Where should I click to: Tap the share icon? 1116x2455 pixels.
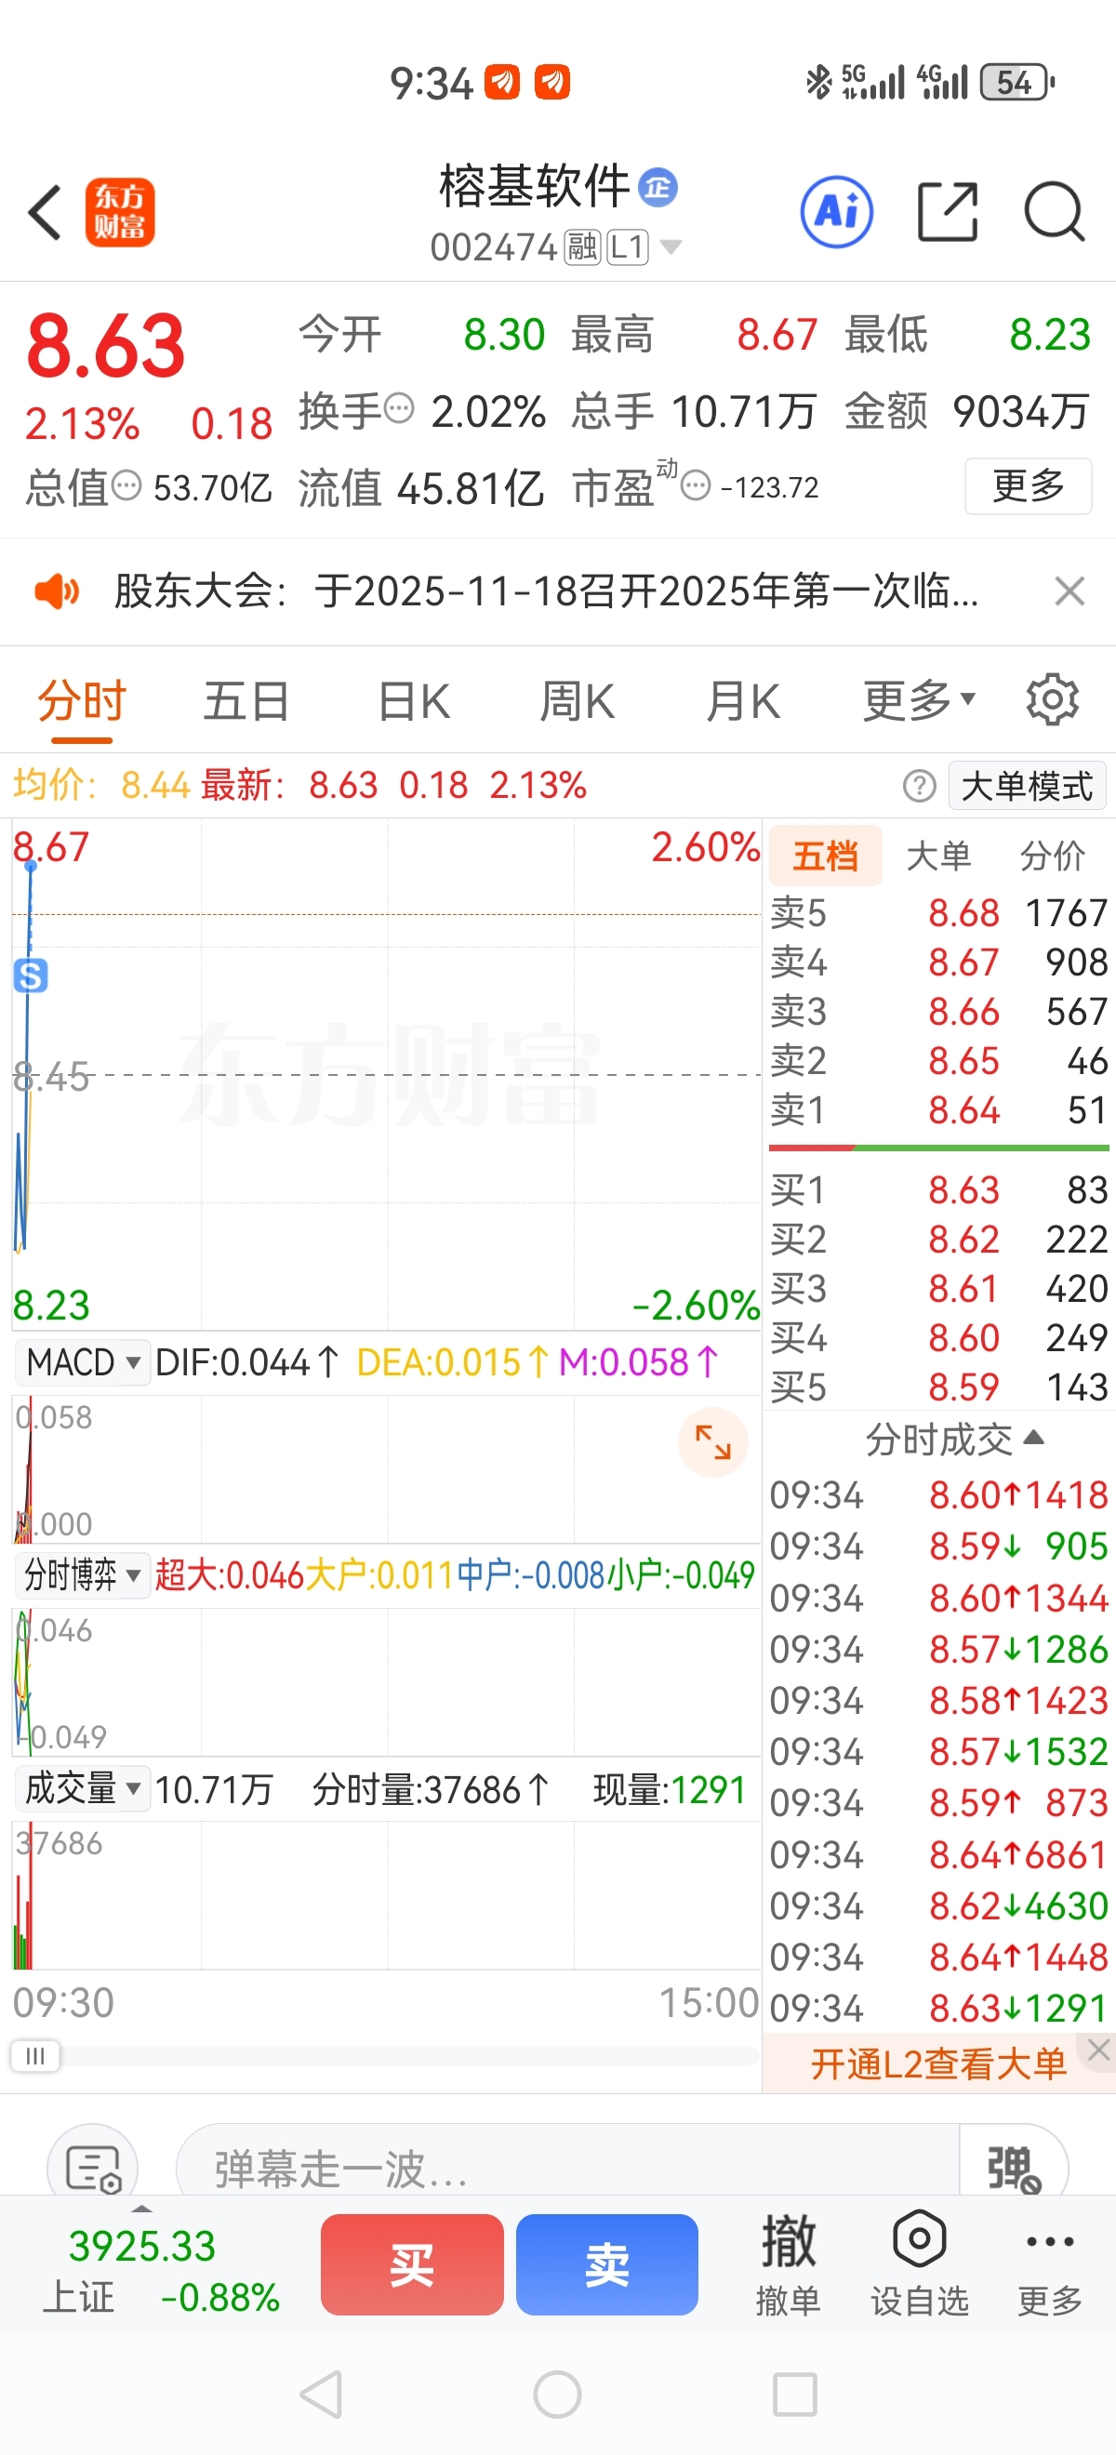(948, 212)
